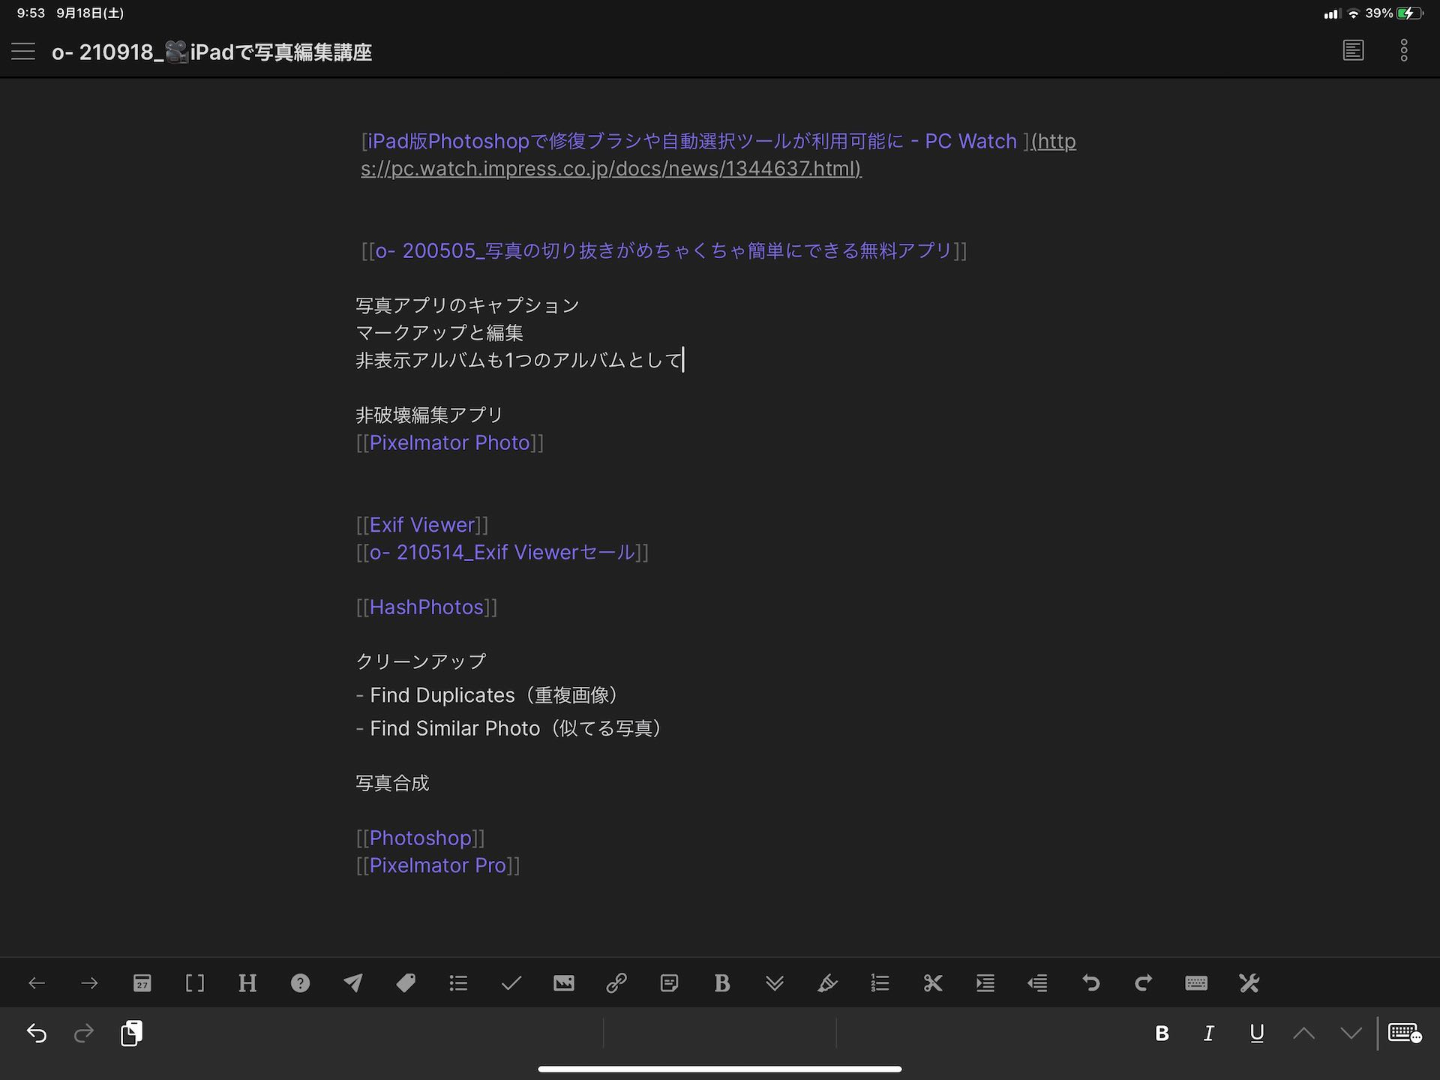Open the o- 200505 写真の切り抜き note link
The width and height of the screenshot is (1440, 1080).
coord(664,250)
